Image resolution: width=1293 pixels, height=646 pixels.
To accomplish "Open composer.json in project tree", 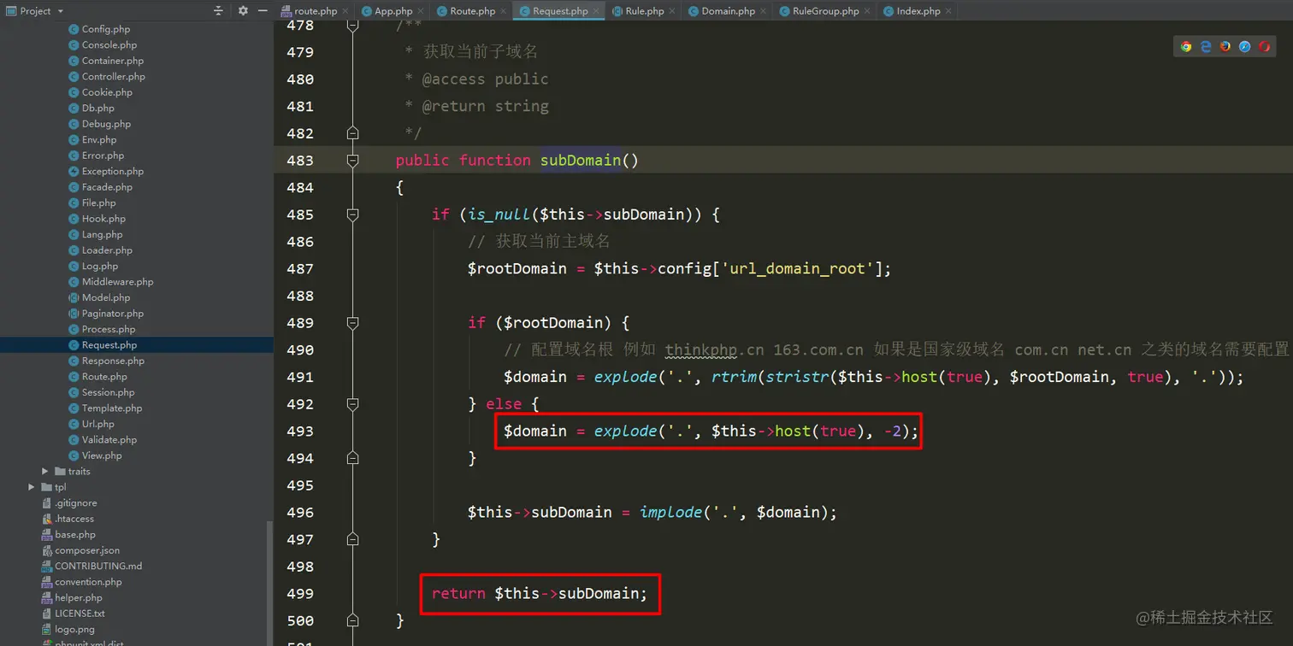I will (x=87, y=550).
